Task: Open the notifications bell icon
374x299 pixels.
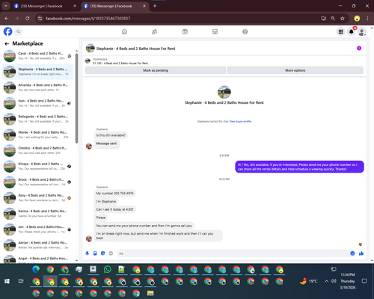Action: tap(352, 31)
